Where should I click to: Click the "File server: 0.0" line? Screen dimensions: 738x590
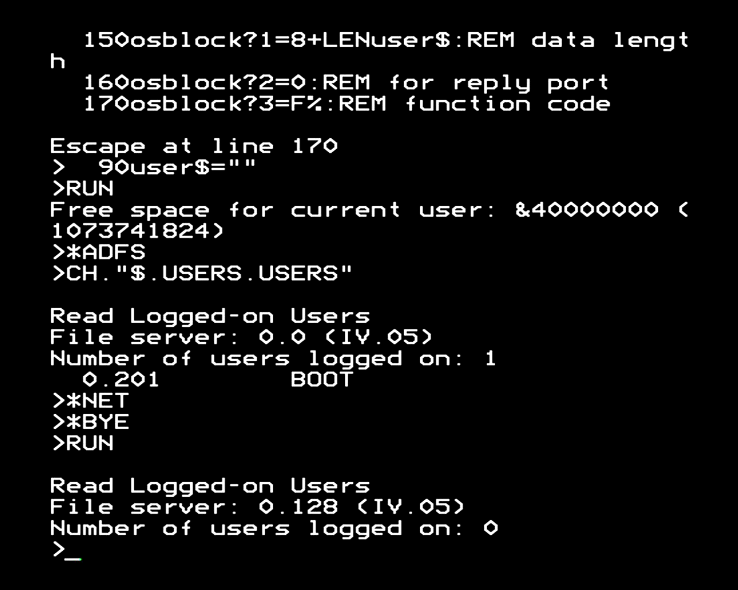[x=240, y=338]
